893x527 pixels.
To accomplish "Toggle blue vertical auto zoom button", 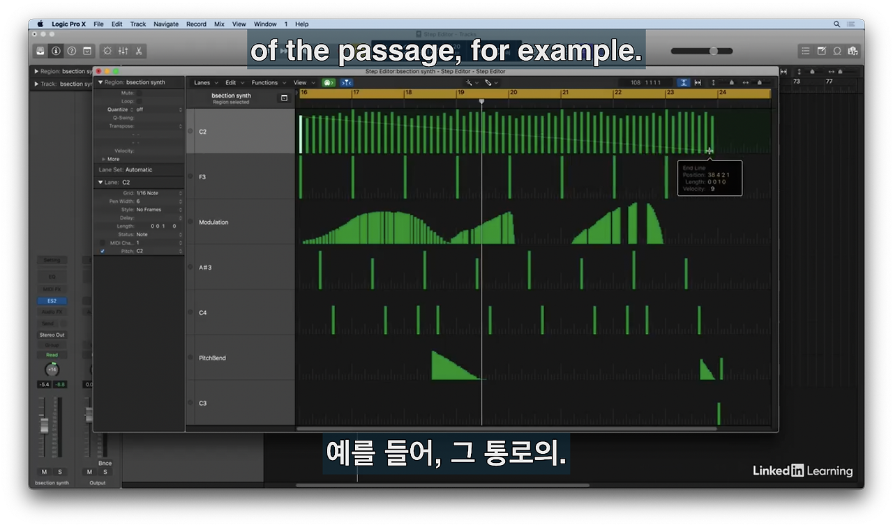I will click(x=684, y=82).
